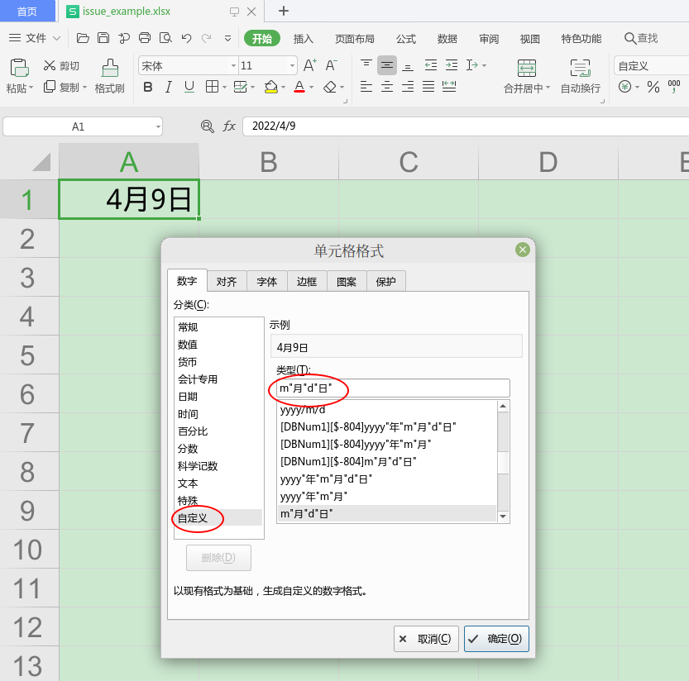The image size is (689, 681).
Task: Click the print icon in quick toolbar
Action: coord(145,38)
